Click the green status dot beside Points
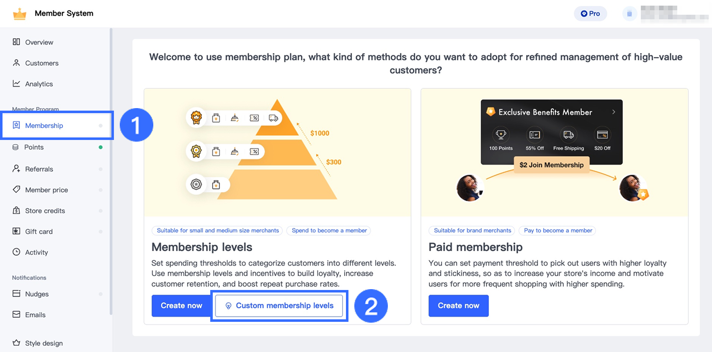Image resolution: width=712 pixels, height=352 pixels. [101, 147]
